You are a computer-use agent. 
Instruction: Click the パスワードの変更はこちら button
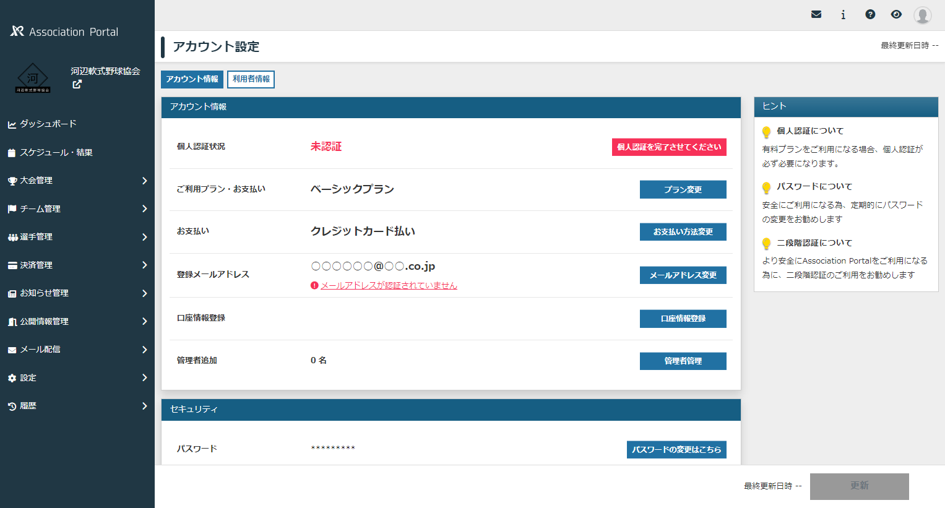(676, 450)
